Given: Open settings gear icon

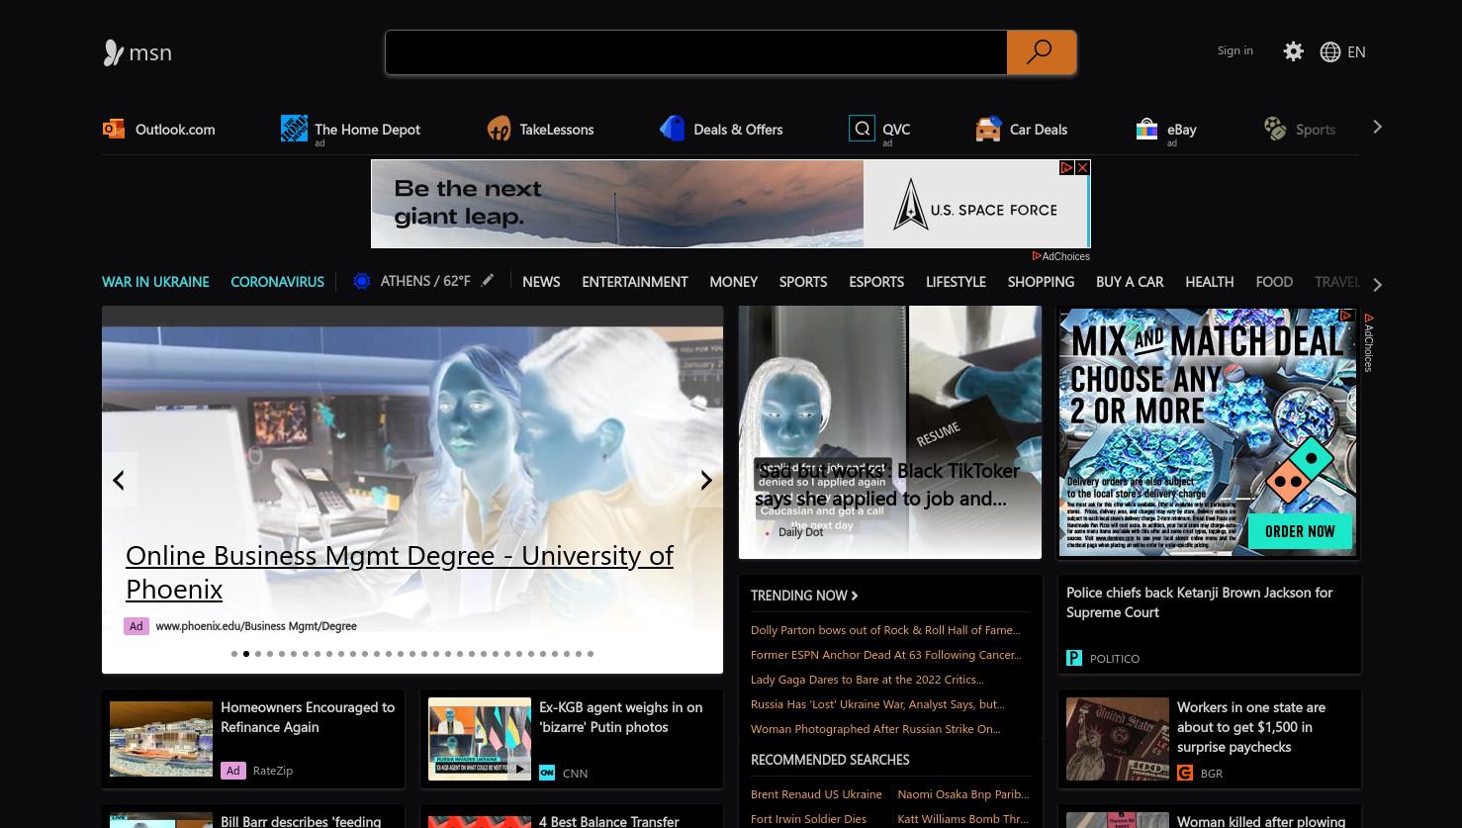Looking at the screenshot, I should pyautogui.click(x=1293, y=51).
